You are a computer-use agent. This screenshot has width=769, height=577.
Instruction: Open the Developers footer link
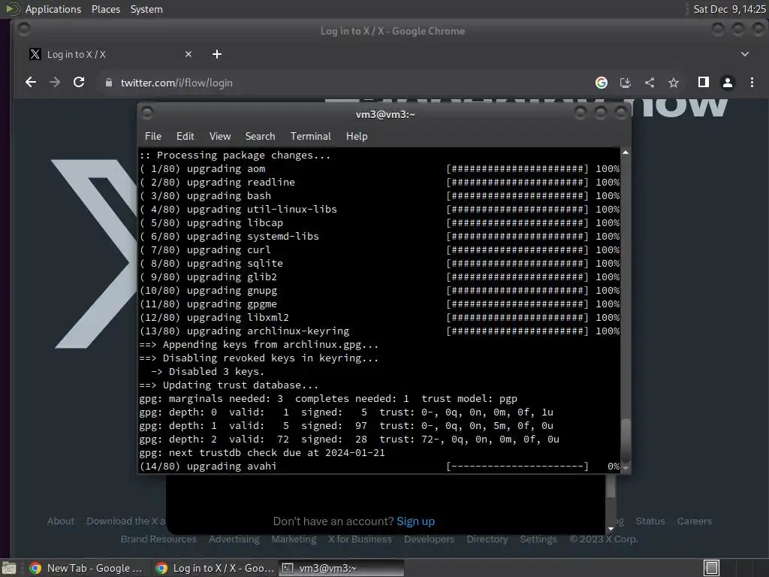[429, 539]
